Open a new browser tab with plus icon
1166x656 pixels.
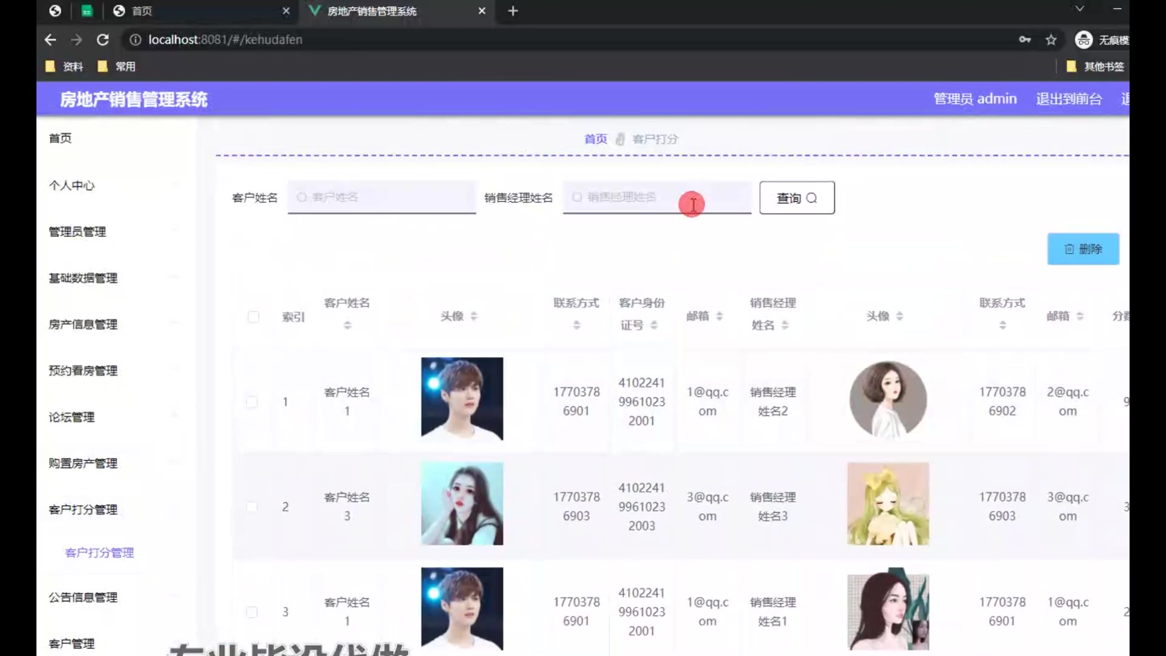[x=513, y=11]
